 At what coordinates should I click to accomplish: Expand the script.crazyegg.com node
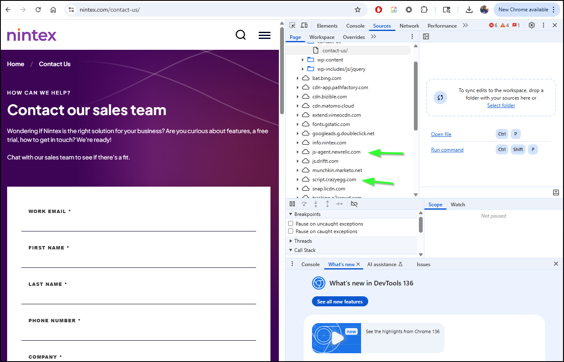298,180
